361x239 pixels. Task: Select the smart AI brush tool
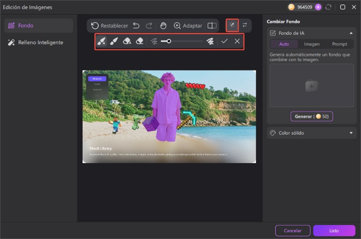101,41
